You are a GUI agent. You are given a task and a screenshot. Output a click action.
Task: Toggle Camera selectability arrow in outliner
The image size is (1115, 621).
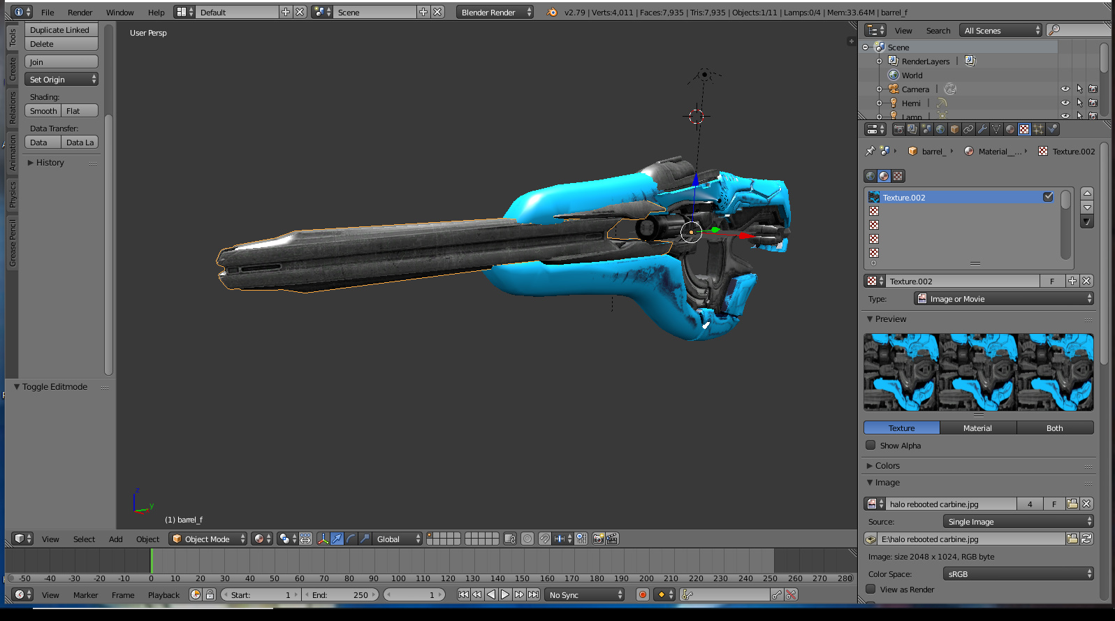click(1079, 89)
